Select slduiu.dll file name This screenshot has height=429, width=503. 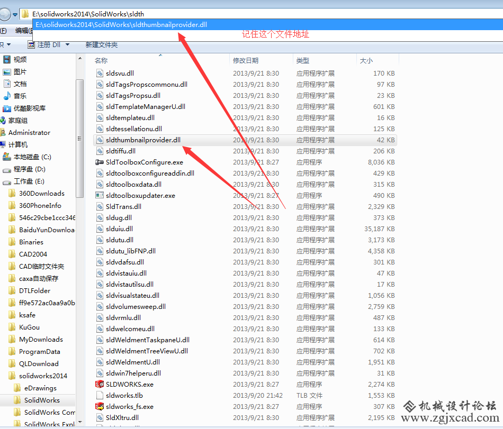[x=119, y=229]
